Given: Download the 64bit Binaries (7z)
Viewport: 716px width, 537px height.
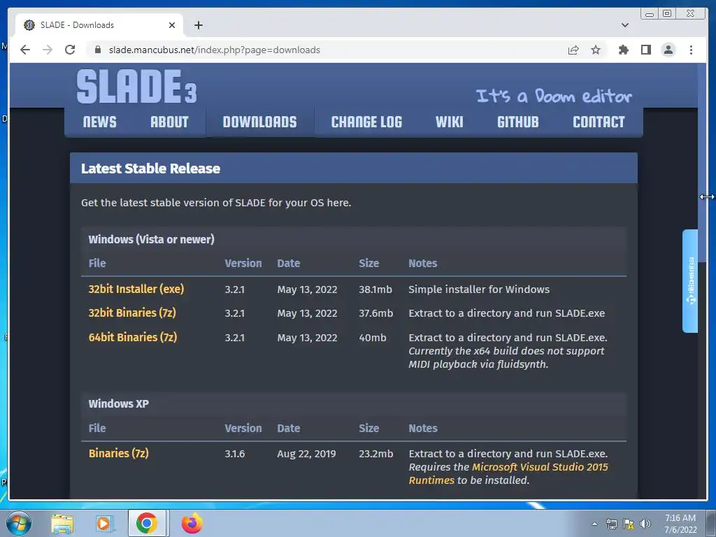Looking at the screenshot, I should tap(132, 337).
